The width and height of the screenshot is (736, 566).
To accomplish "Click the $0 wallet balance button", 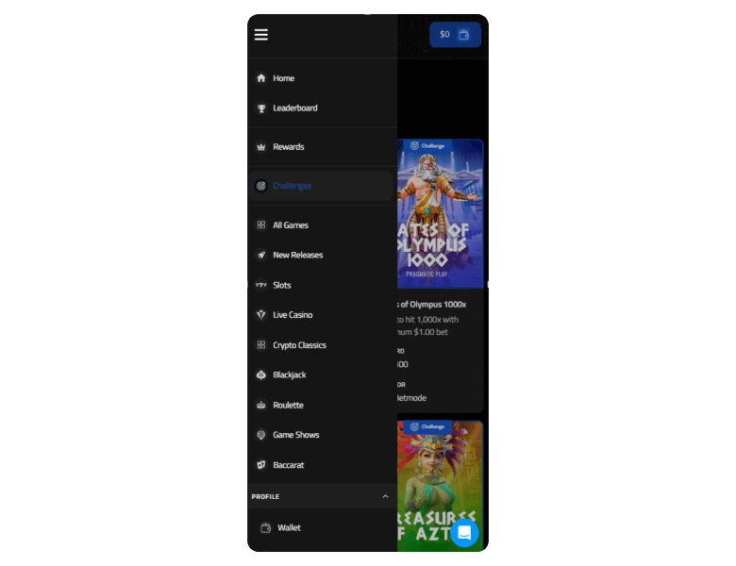I will 455,35.
